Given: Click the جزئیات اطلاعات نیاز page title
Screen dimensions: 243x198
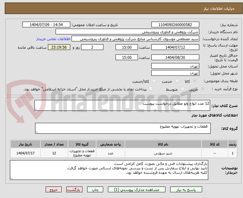Looking at the screenshot, I should point(219,9).
